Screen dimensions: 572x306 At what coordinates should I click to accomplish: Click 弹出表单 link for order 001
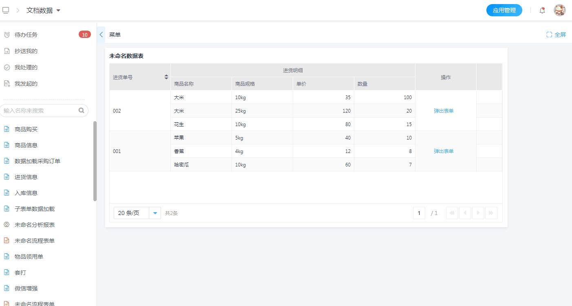(444, 151)
